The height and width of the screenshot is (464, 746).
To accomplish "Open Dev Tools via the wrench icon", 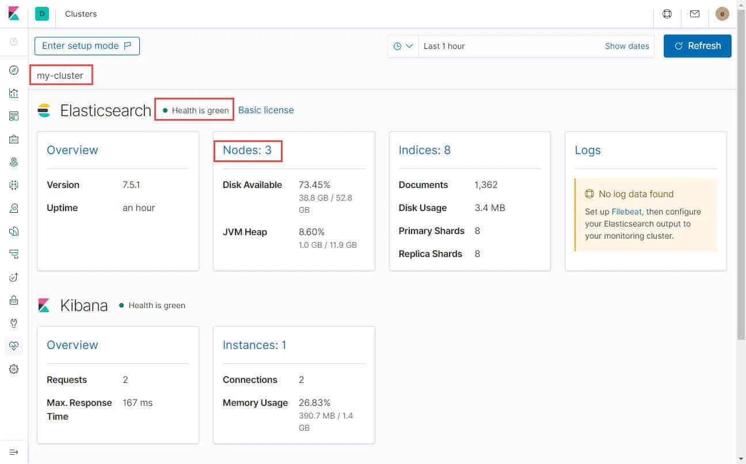I will tap(14, 323).
